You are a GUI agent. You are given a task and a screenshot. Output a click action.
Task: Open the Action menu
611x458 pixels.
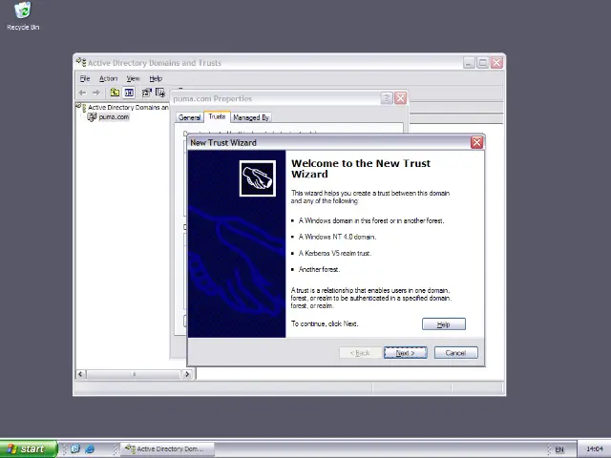click(108, 78)
